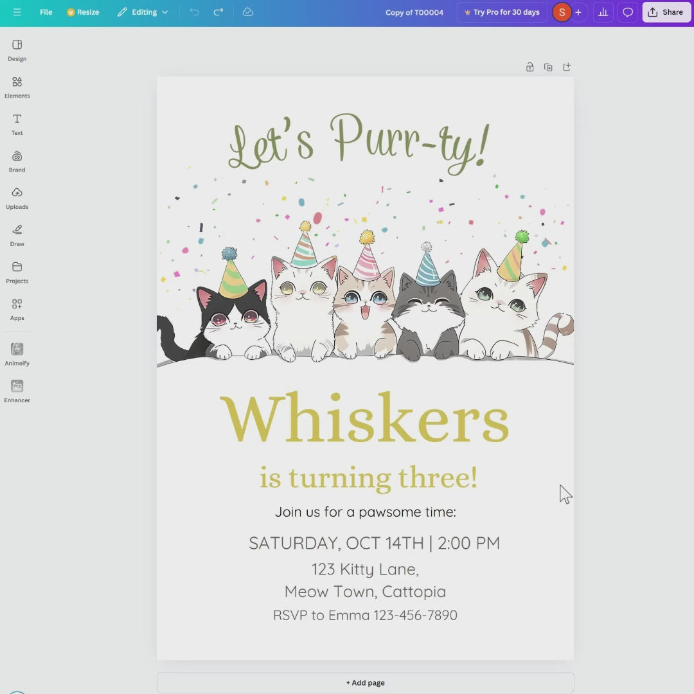This screenshot has width=694, height=694.
Task: Click the Share button
Action: point(666,12)
